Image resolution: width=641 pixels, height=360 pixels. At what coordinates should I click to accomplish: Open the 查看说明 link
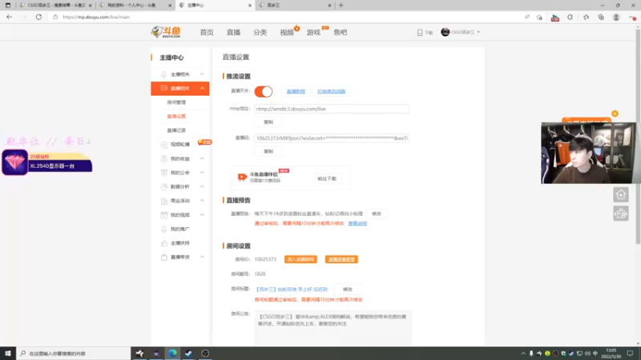357,224
